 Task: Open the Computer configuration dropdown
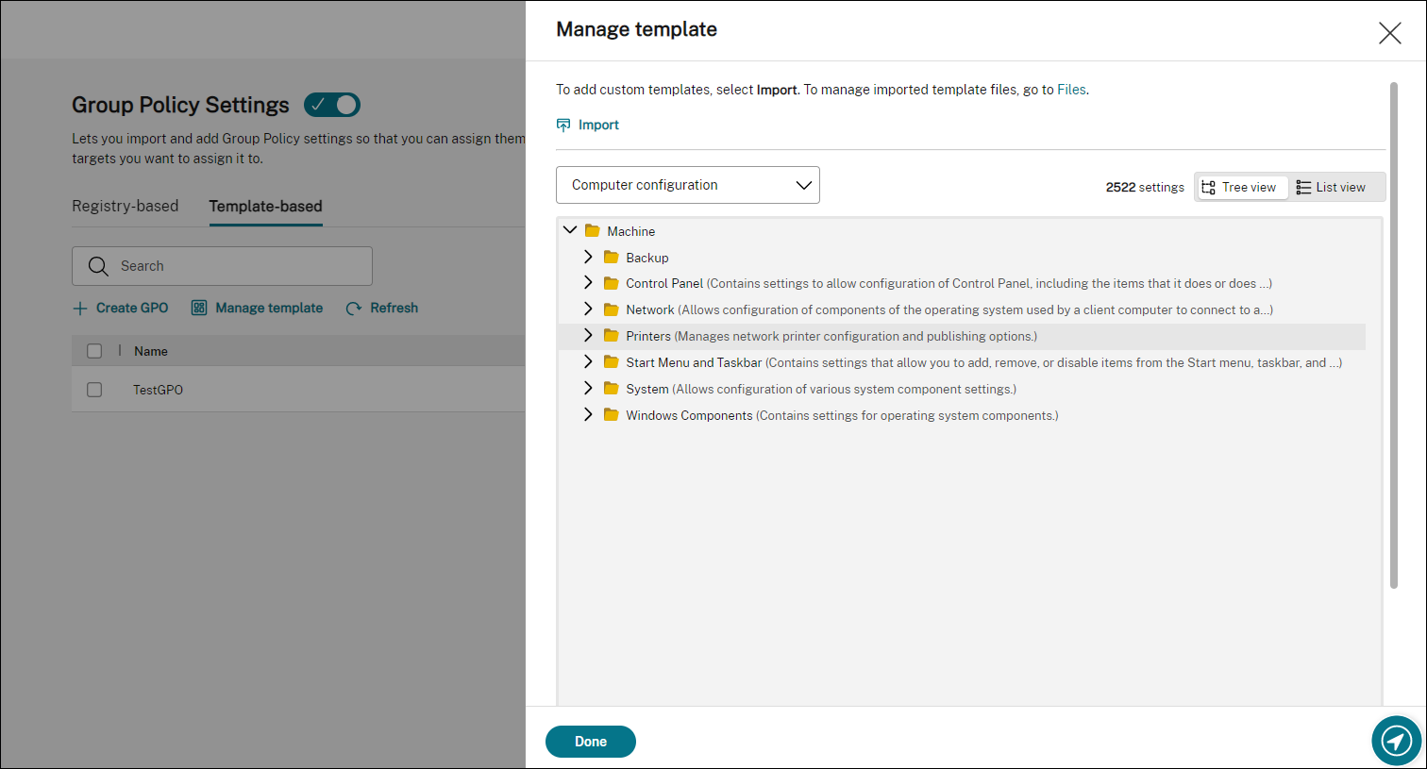tap(688, 185)
